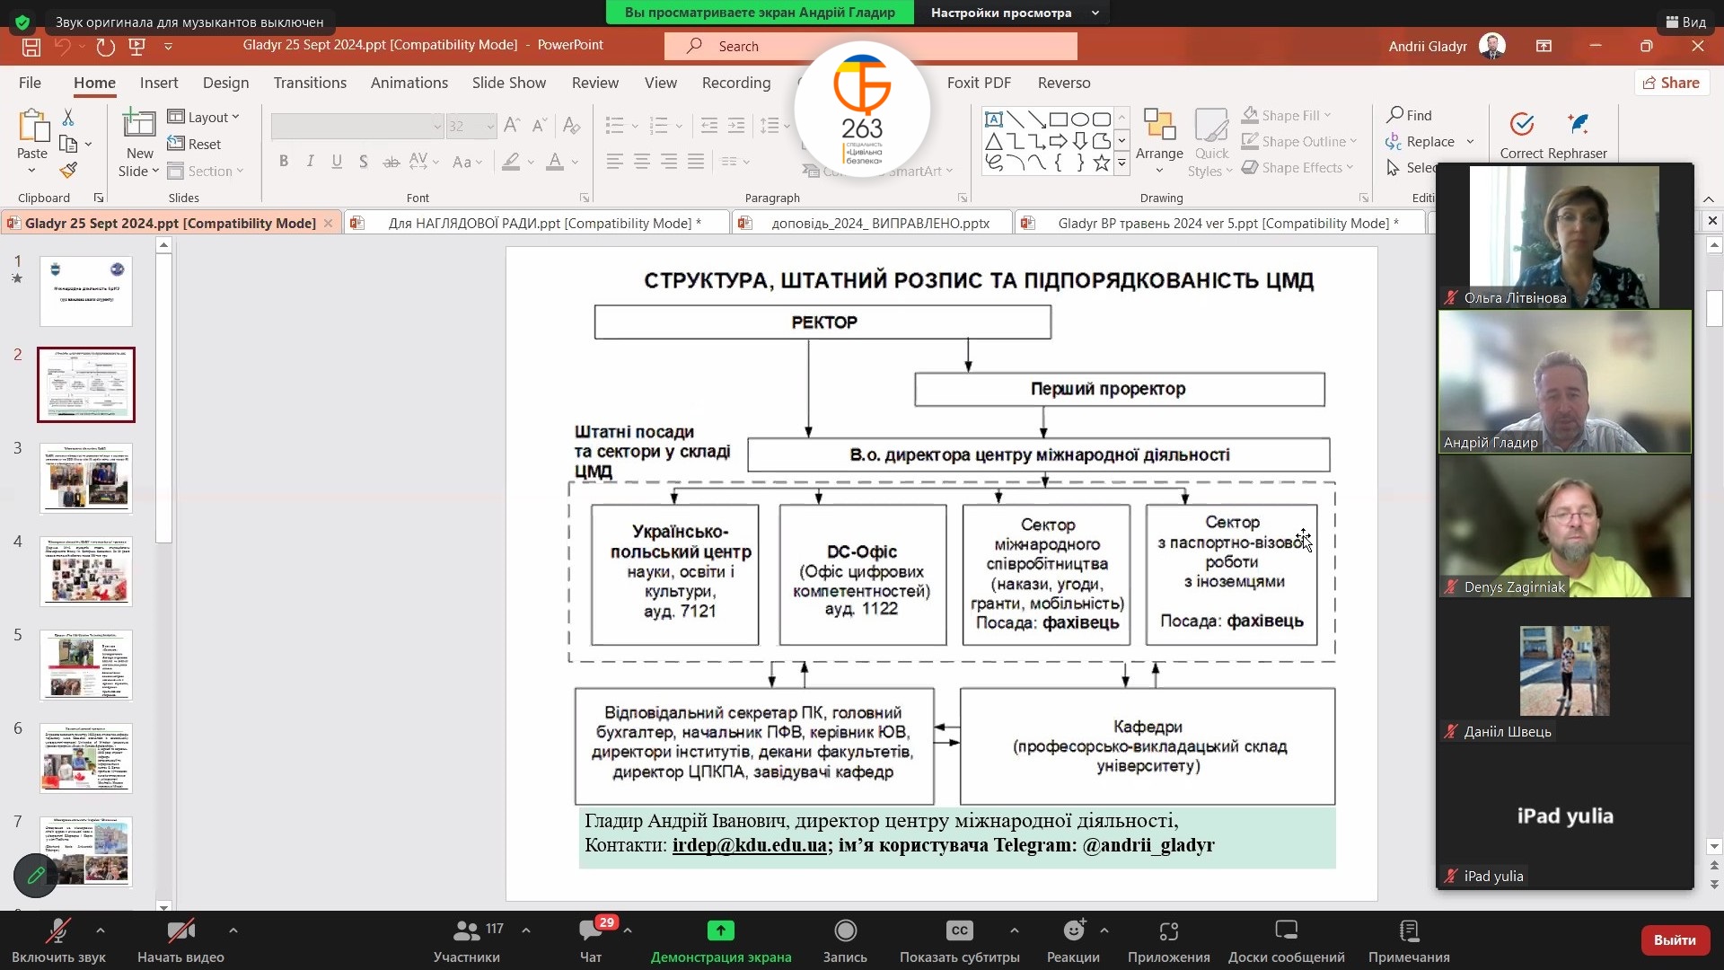1724x970 pixels.
Task: Click the New Slide icon
Action: coord(139,122)
